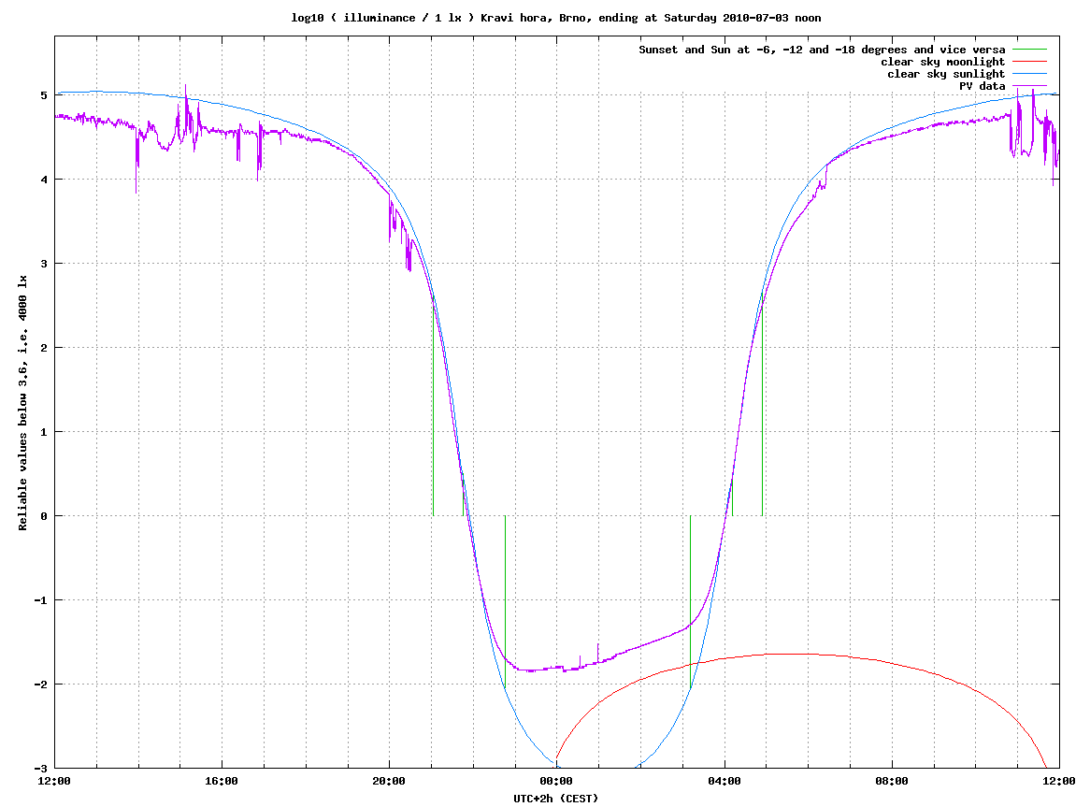Click the '08:00' x-axis tick label

892,782
